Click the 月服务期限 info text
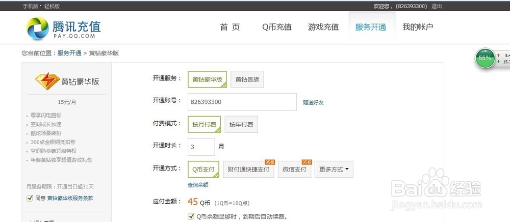 tap(60, 187)
